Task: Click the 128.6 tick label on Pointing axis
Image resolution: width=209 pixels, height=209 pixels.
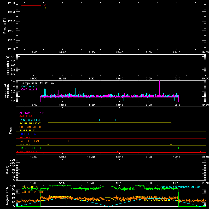Action: click(11, 21)
